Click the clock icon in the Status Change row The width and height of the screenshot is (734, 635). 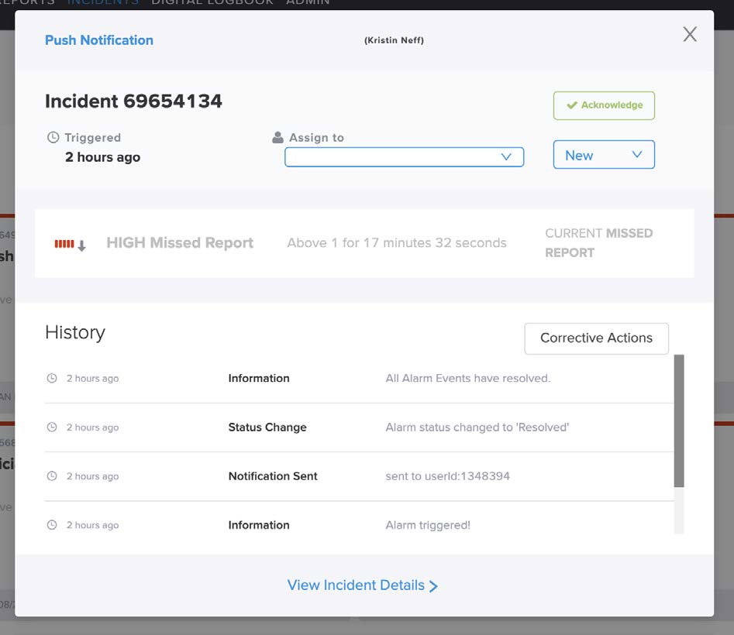(x=52, y=427)
